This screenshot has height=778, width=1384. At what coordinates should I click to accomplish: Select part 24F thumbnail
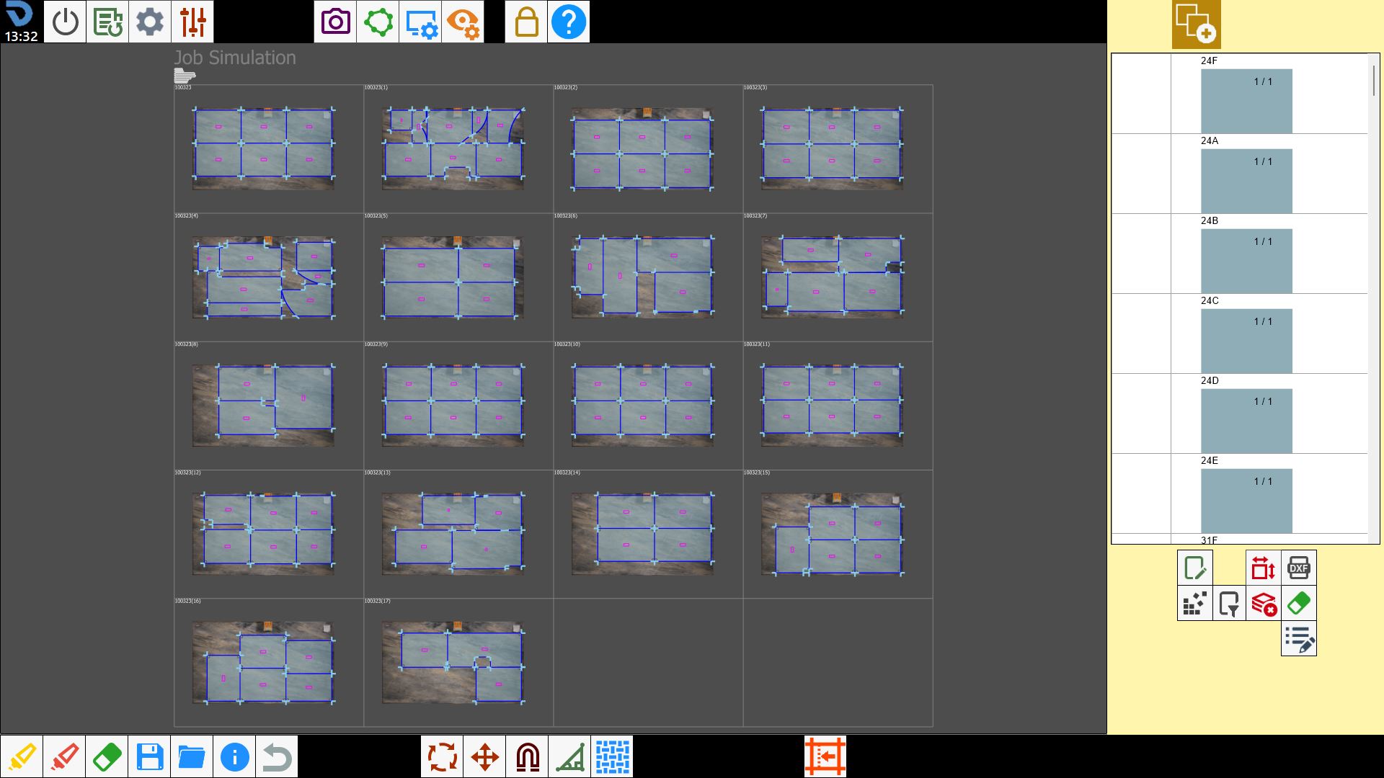pyautogui.click(x=1246, y=101)
